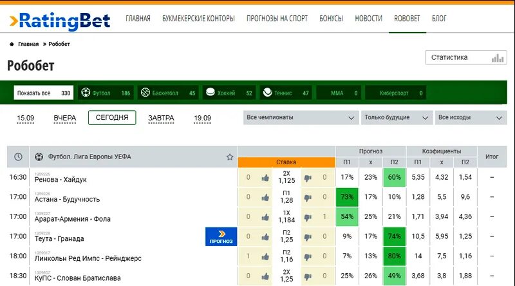Click the Итог column header
Image resolution: width=515 pixels, height=286 pixels.
pos(492,157)
